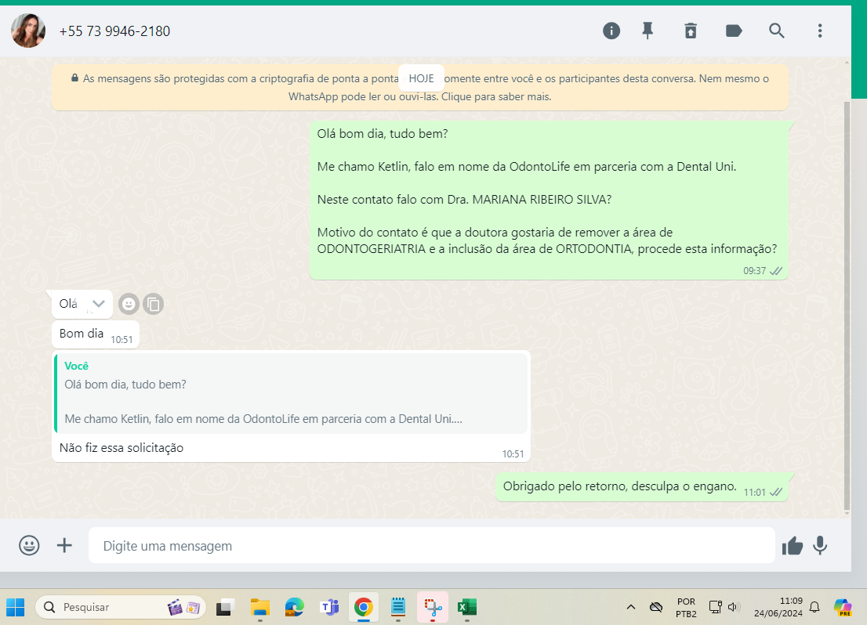Open Snipping Tool from the taskbar
The height and width of the screenshot is (625, 867).
click(433, 607)
